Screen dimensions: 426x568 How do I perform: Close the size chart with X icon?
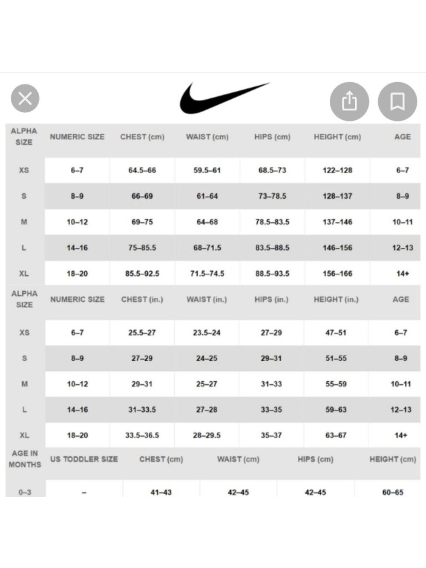click(x=25, y=98)
